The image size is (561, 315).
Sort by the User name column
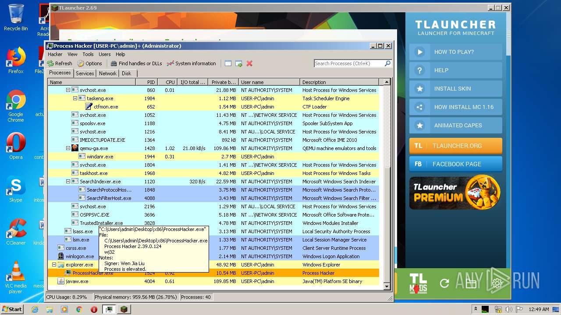pyautogui.click(x=269, y=82)
